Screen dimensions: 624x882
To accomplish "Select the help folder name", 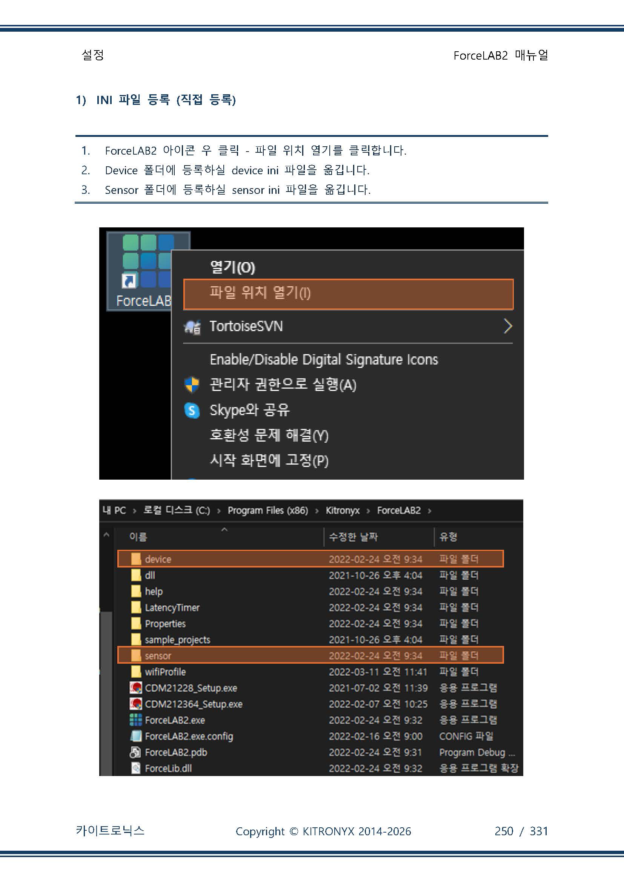I will pos(154,592).
